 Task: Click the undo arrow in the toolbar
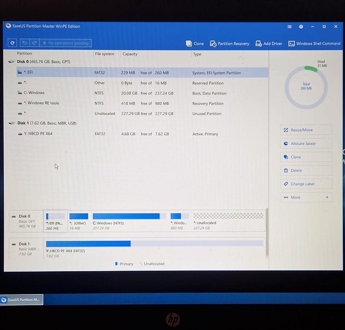(x=24, y=43)
